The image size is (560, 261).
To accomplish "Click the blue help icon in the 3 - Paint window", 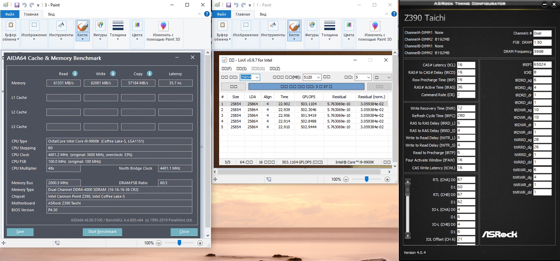I will click(207, 14).
